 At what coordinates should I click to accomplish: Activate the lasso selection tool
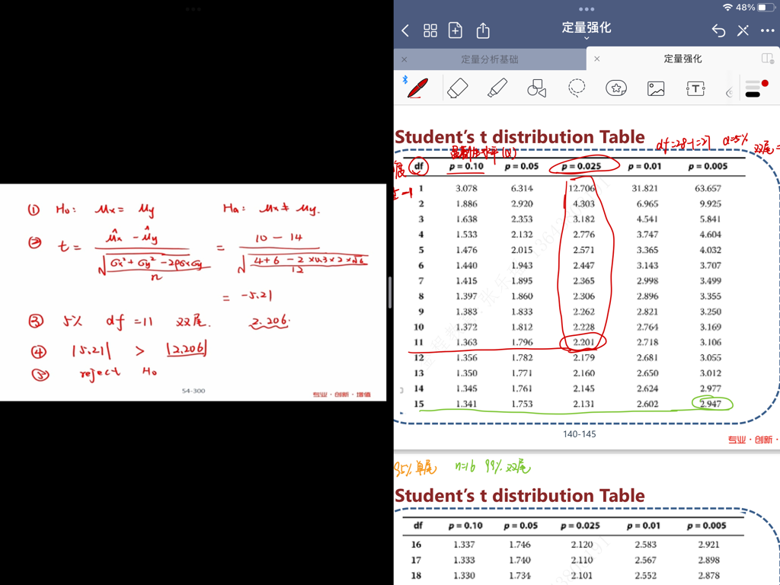[577, 88]
